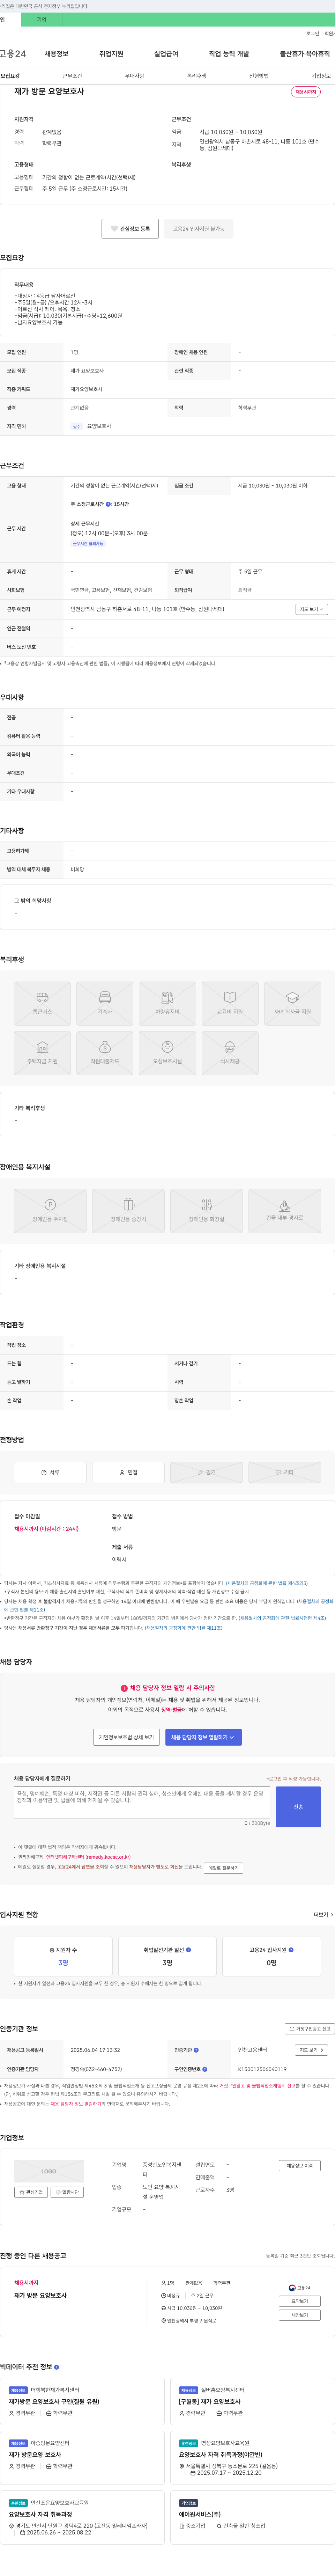Screen dimensions: 335x2576
Task: Click the 장애인용 주차장 facility icon
Action: click(50, 1211)
